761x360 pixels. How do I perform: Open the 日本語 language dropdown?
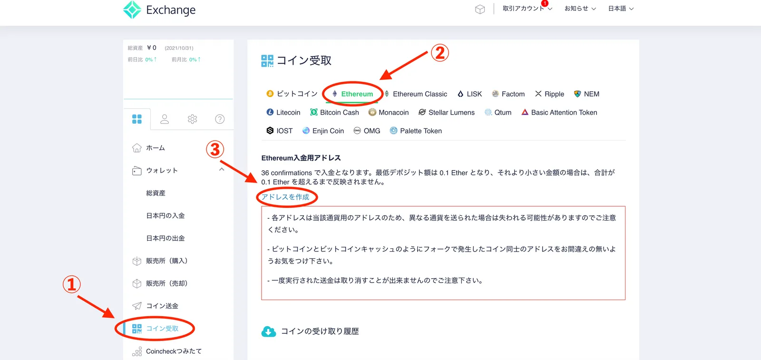(x=621, y=9)
